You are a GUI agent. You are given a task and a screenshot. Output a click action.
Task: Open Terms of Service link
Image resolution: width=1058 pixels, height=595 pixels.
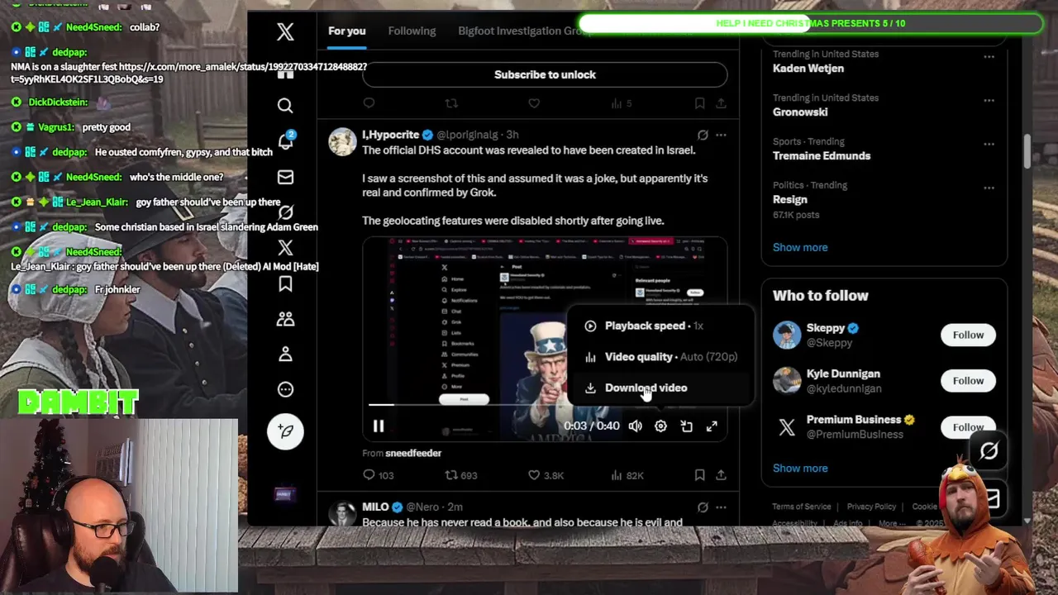tap(802, 507)
